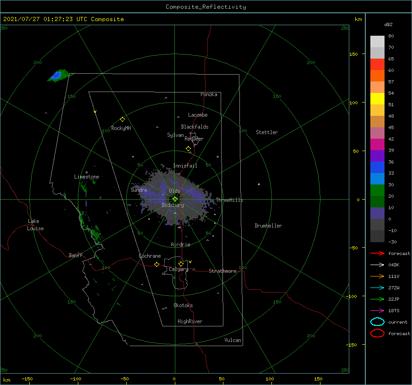Click the yellow diamond marker near RedDeer
The image size is (412, 385).
188,149
